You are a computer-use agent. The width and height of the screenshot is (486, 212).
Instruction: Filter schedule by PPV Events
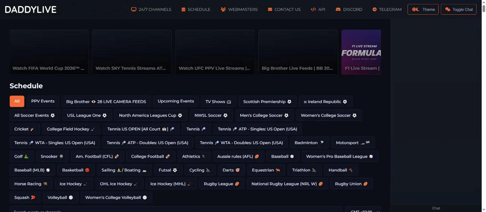point(43,101)
